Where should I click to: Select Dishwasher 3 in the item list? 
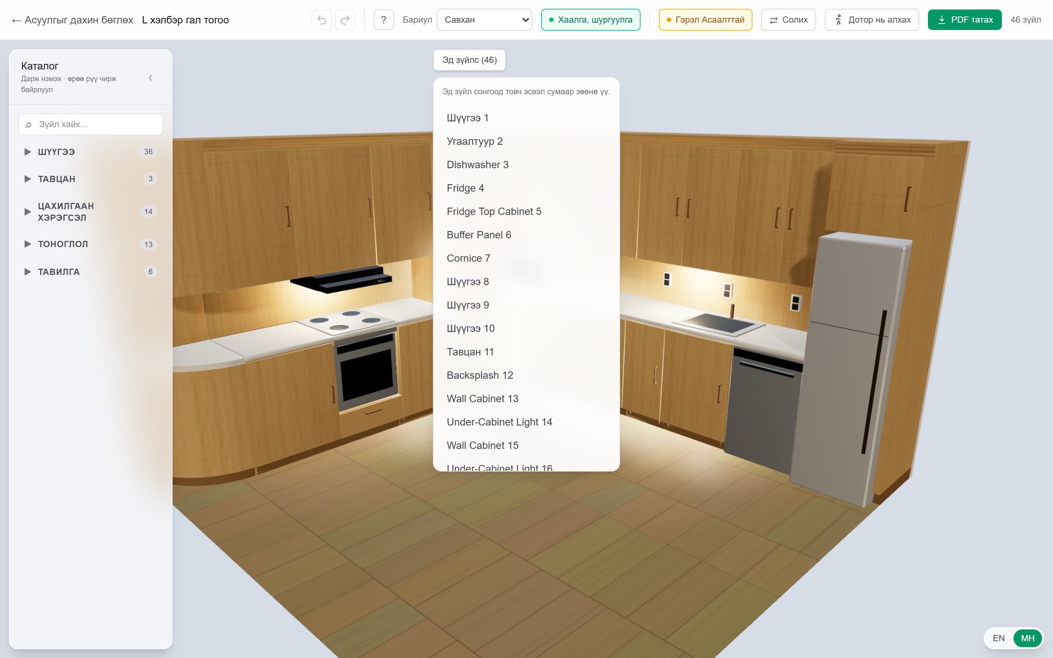[x=526, y=165]
